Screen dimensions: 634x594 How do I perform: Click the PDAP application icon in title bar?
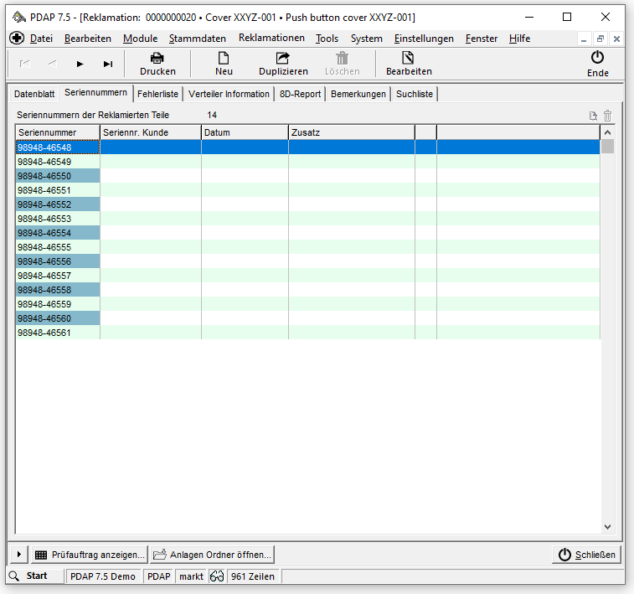pos(18,18)
